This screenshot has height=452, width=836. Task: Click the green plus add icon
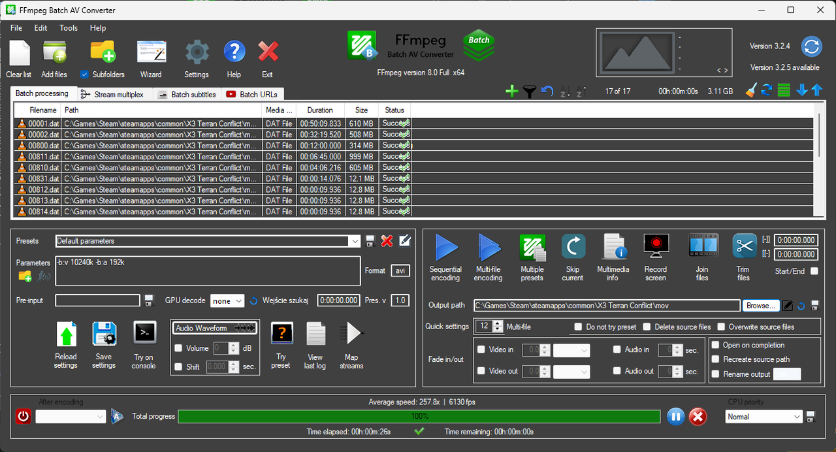point(512,91)
